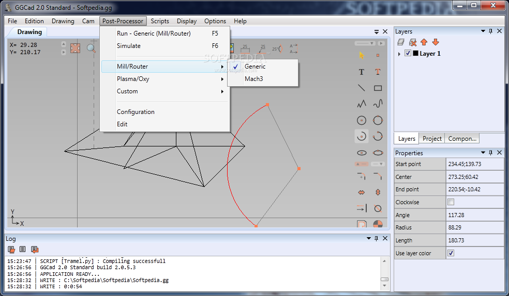Select the chamfer corner tool

[378, 176]
